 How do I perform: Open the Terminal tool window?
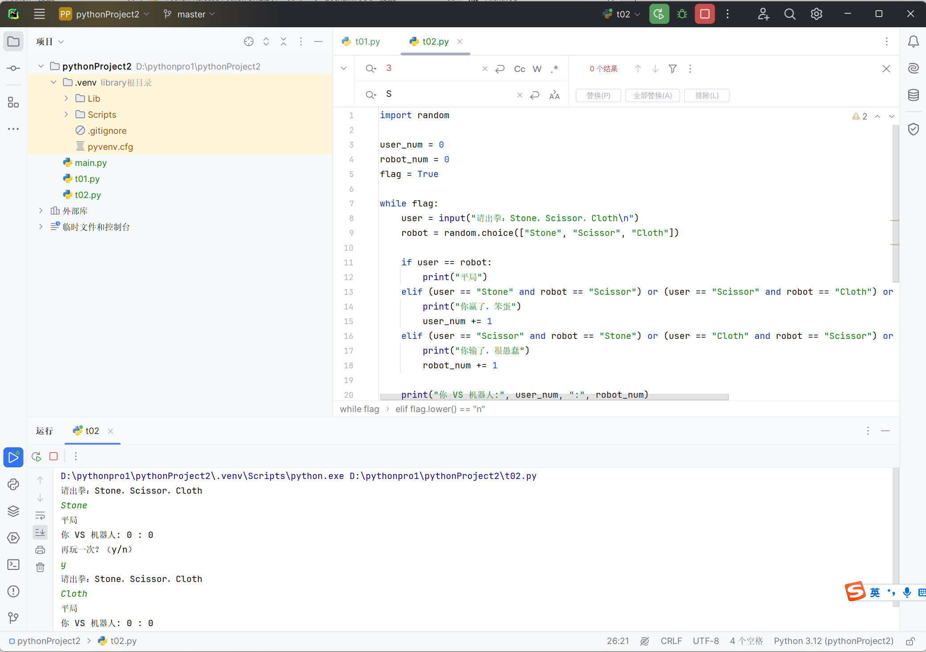13,565
